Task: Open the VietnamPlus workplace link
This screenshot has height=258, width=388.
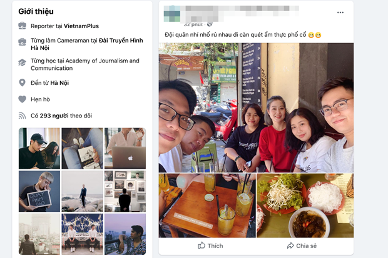Action: tap(81, 26)
